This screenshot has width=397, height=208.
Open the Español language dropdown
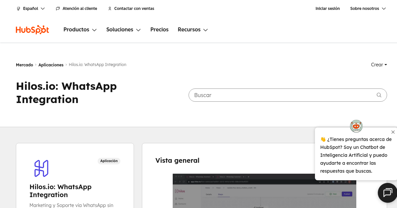click(31, 9)
